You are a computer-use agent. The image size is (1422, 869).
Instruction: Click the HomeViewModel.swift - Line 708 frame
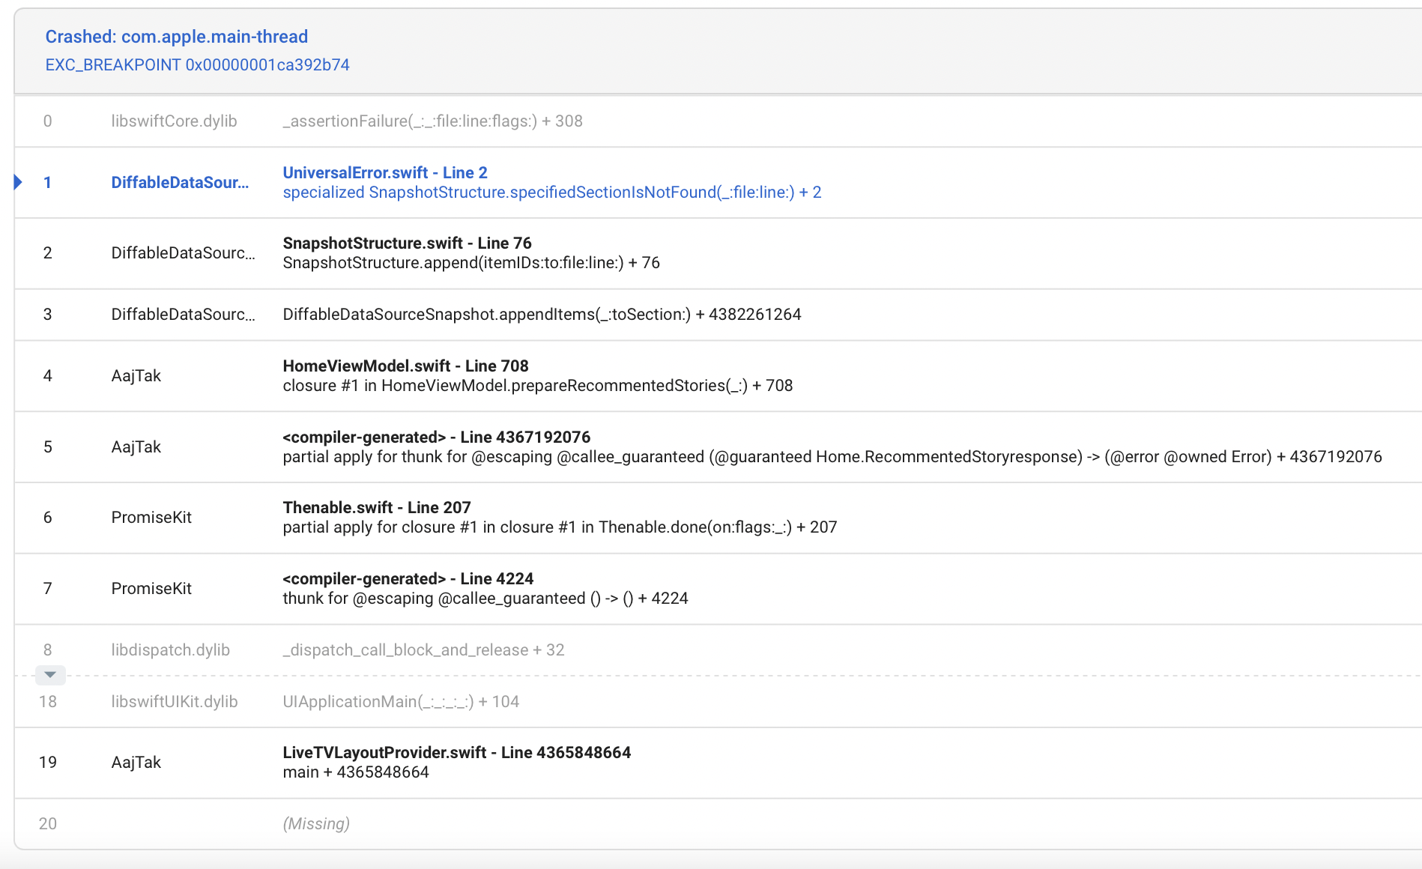[405, 366]
